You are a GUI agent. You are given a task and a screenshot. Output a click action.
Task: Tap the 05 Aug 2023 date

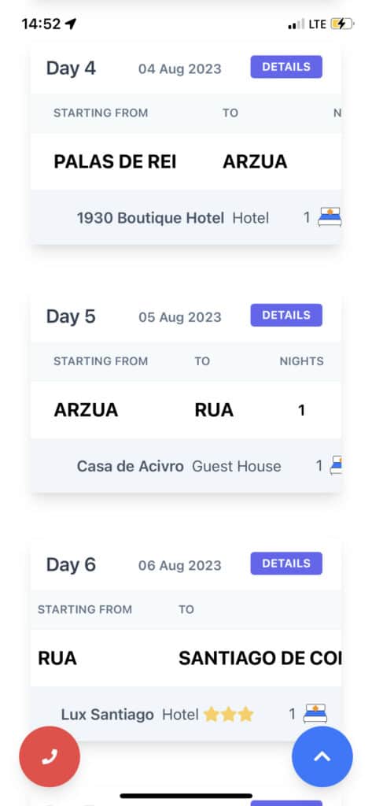pyautogui.click(x=180, y=317)
